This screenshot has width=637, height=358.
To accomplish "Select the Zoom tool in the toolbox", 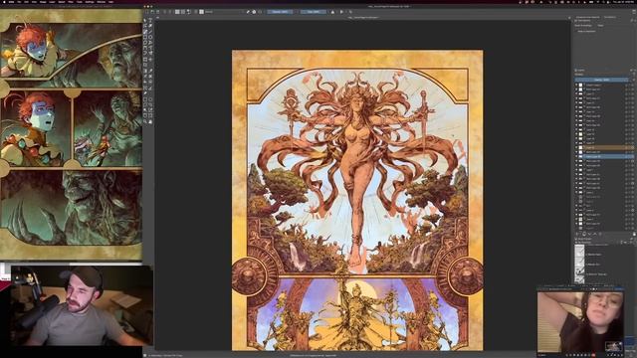I will tap(145, 121).
